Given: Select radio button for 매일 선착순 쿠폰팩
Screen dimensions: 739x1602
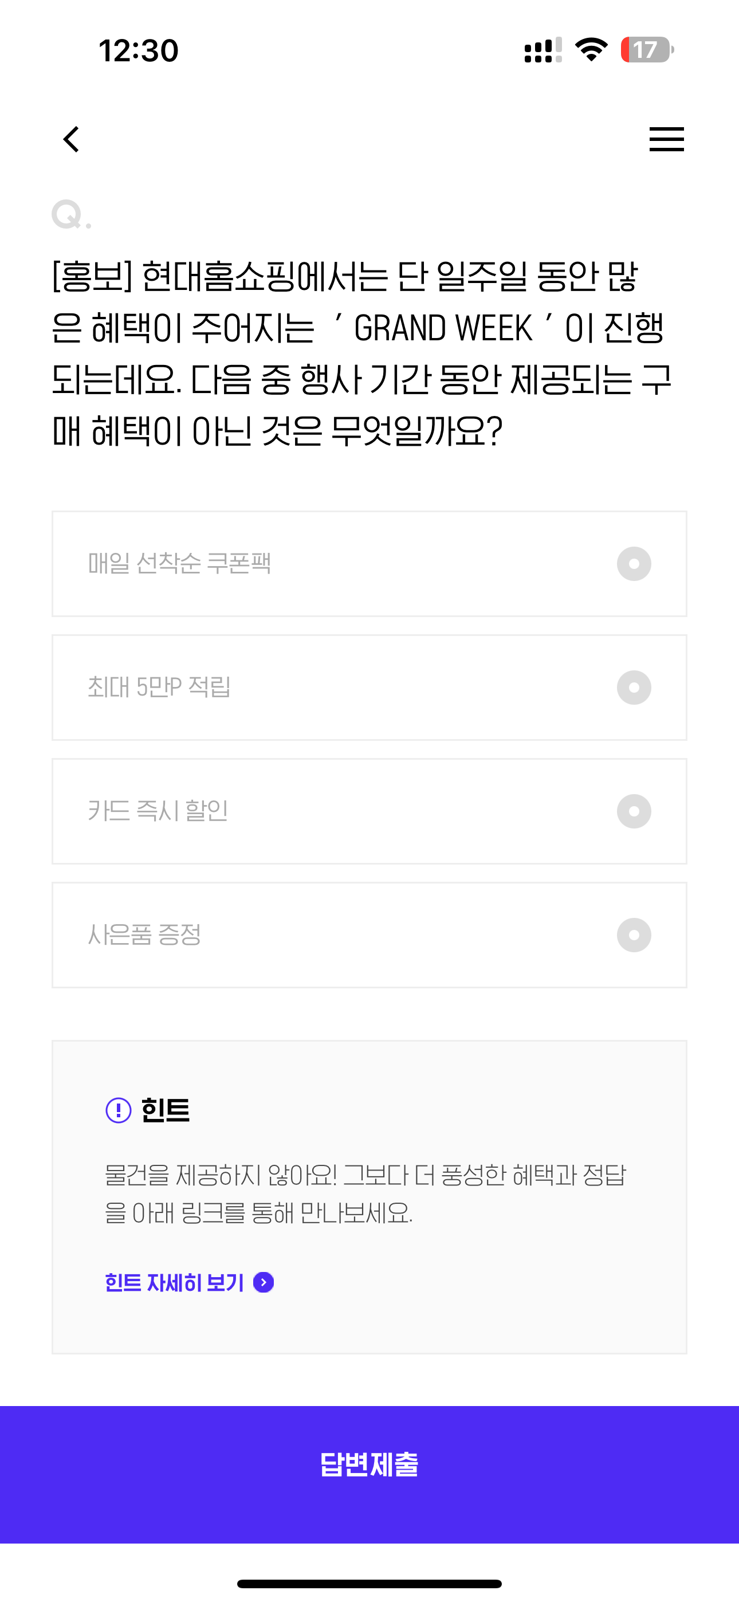Looking at the screenshot, I should click(x=634, y=564).
